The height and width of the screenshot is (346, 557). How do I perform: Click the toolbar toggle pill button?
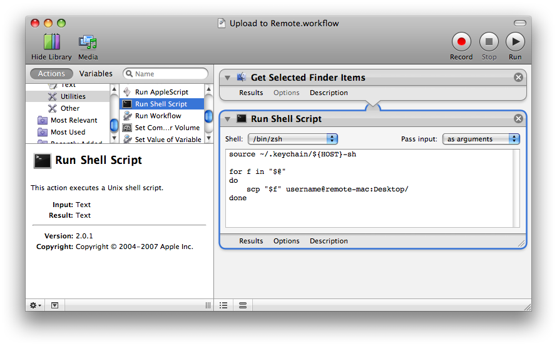pos(519,23)
